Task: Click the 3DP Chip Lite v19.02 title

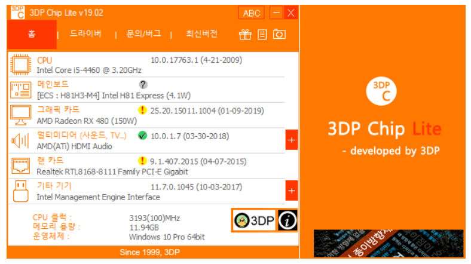Action: [x=66, y=13]
